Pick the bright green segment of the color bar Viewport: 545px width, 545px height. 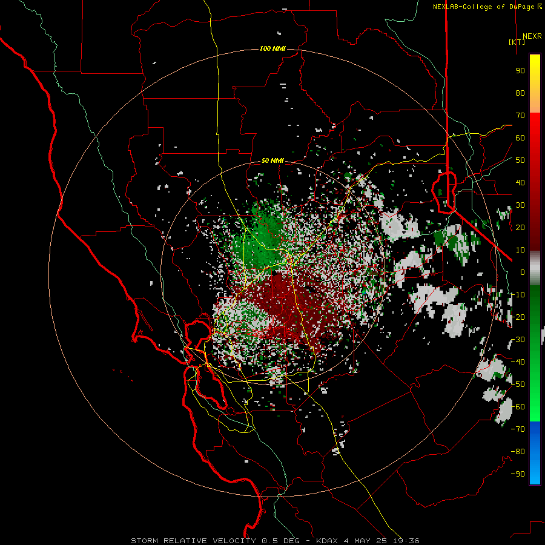coord(535,400)
